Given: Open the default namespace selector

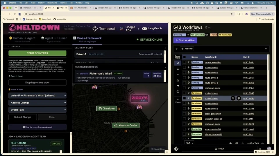Looking at the screenshot, I should click(220, 149).
